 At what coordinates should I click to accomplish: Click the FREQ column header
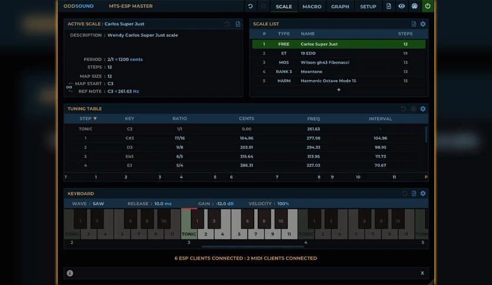314,118
